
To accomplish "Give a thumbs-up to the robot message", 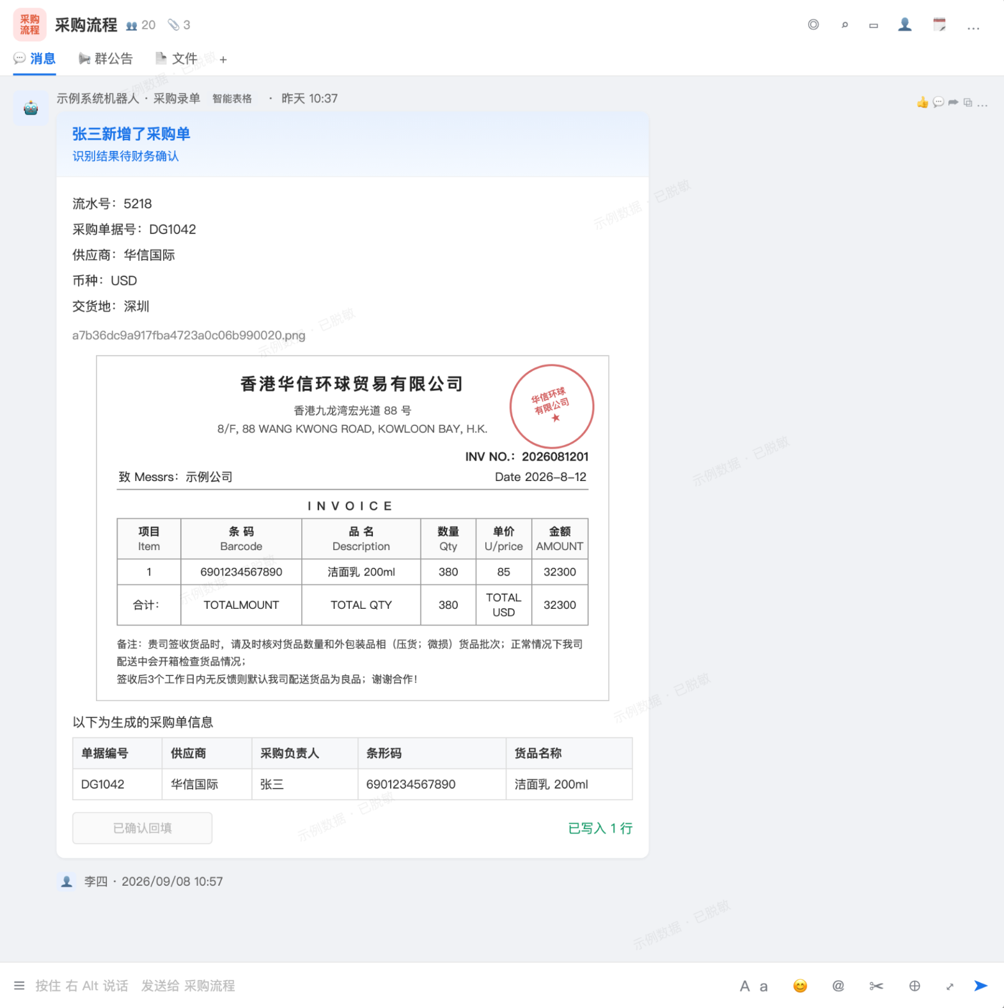I will (x=922, y=102).
